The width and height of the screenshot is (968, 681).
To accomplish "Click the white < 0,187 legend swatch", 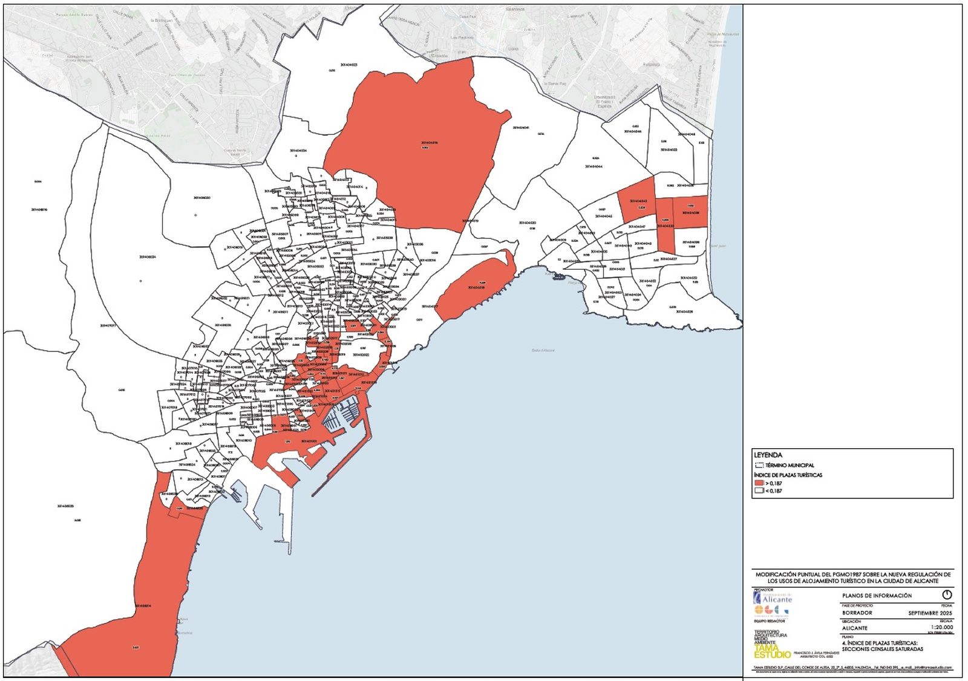I will click(759, 490).
